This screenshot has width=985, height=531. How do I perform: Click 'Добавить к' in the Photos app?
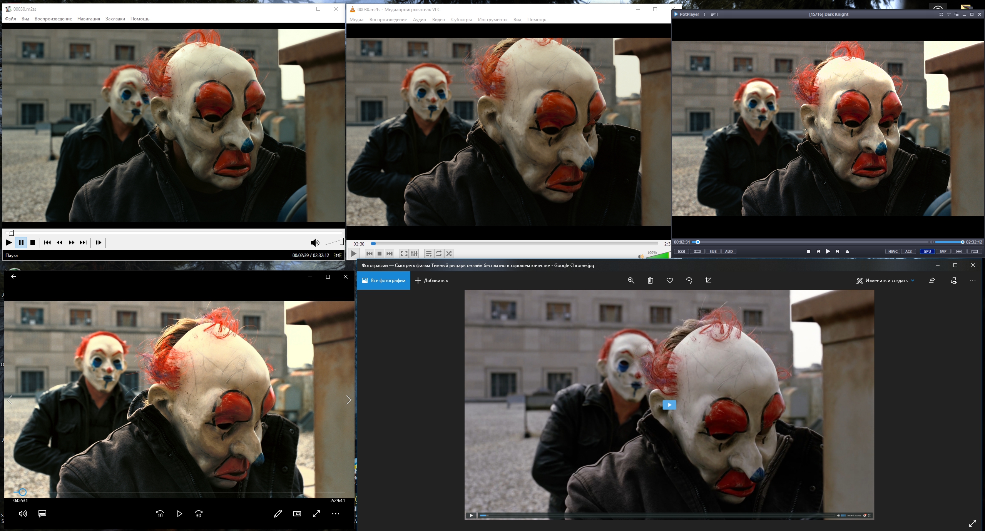(x=431, y=281)
